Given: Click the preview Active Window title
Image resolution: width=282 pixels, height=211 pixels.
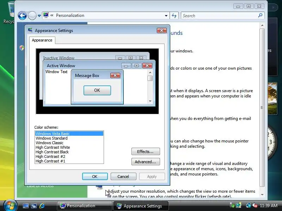Looking at the screenshot, I should click(61, 66).
